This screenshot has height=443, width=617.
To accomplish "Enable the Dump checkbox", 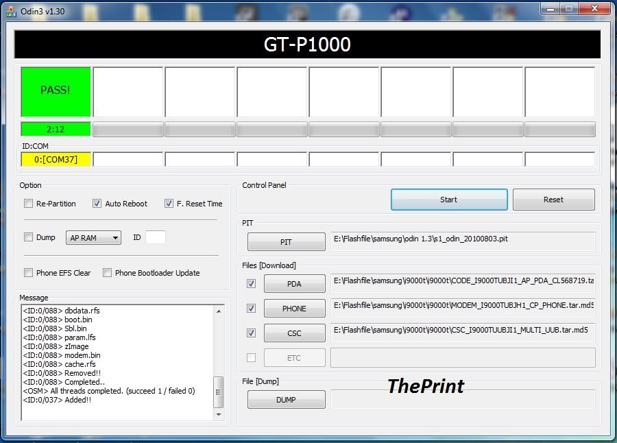I will [28, 237].
